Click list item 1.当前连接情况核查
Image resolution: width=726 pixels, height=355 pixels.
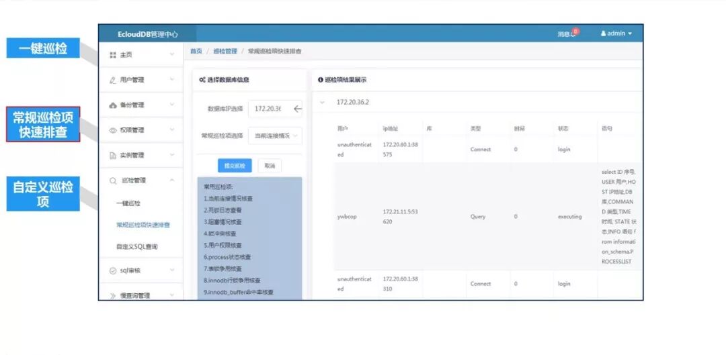(229, 199)
